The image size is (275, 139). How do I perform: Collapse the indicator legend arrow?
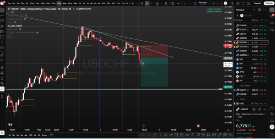click(x=10, y=36)
